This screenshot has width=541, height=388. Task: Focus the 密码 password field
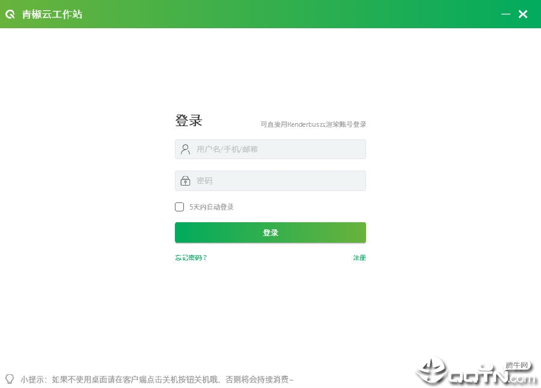click(270, 181)
